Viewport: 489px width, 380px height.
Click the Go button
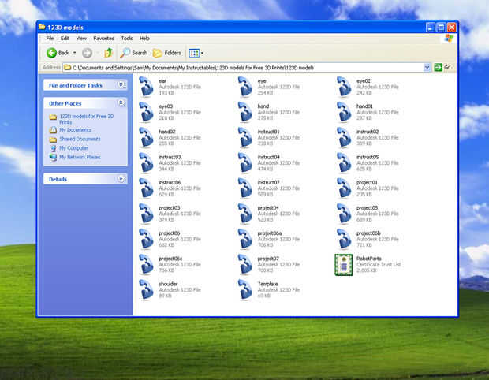442,67
